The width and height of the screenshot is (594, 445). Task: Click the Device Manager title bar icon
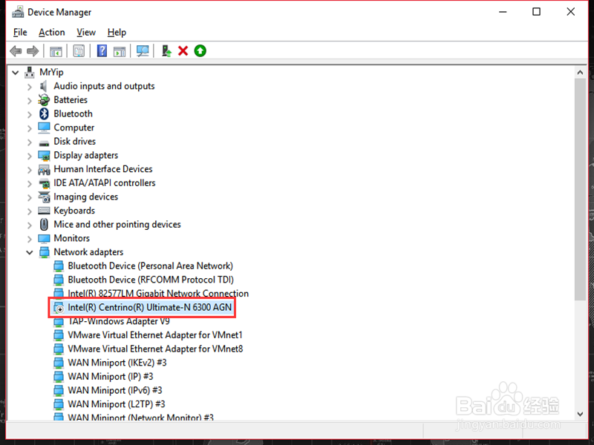point(18,12)
